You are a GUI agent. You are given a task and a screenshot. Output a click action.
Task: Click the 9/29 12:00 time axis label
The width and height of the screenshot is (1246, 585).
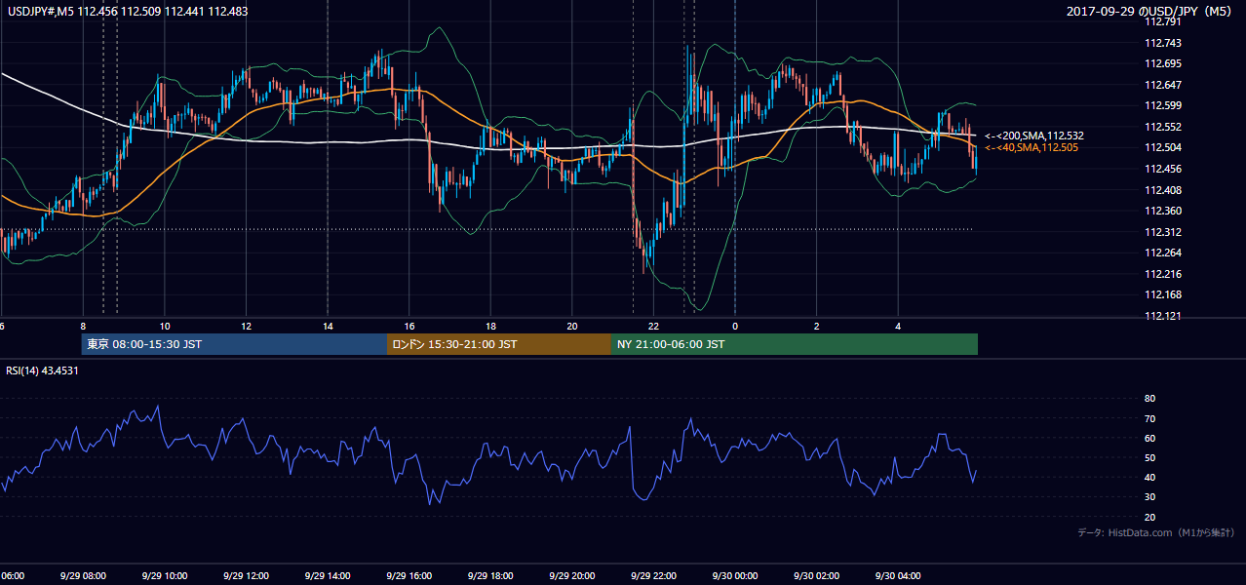click(246, 576)
